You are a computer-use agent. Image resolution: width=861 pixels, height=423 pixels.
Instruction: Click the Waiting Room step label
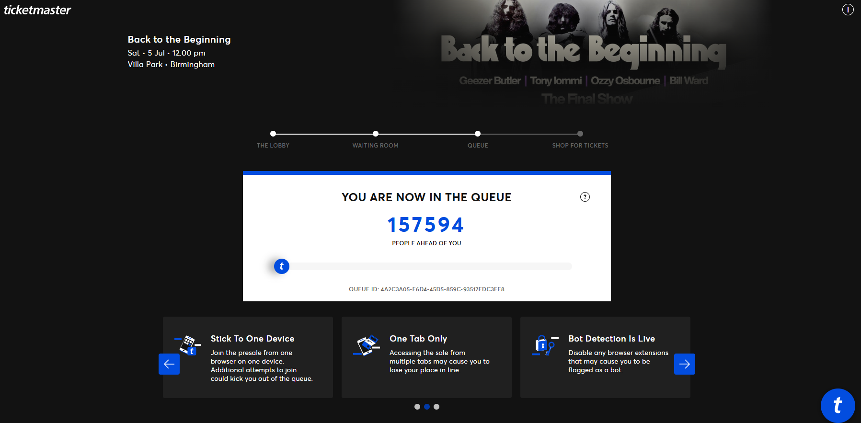click(x=375, y=146)
